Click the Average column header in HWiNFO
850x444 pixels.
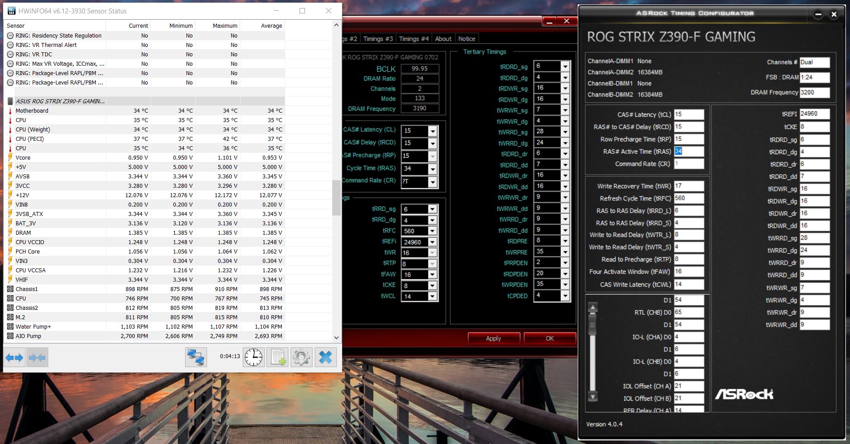pos(262,26)
